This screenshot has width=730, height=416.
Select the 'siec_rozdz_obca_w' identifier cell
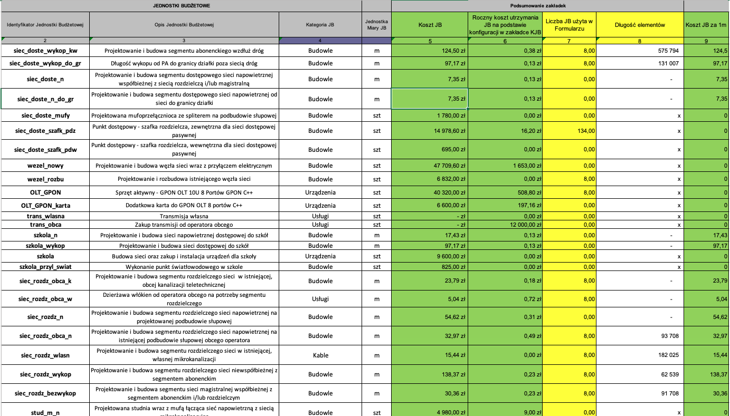tap(45, 299)
